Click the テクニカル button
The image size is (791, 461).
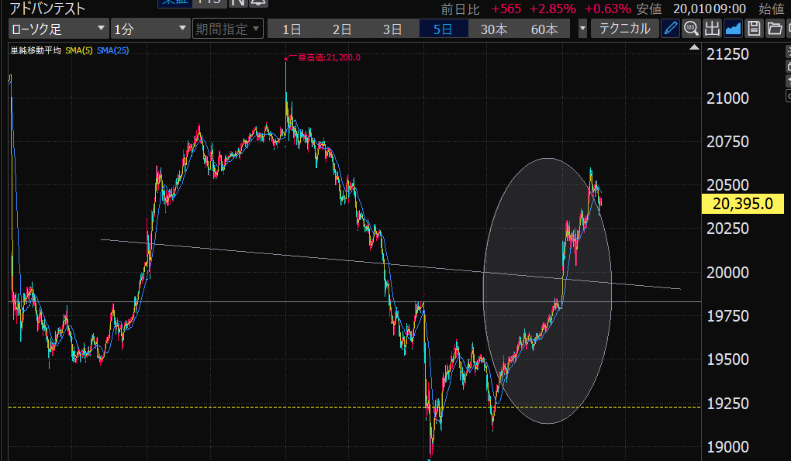[625, 29]
